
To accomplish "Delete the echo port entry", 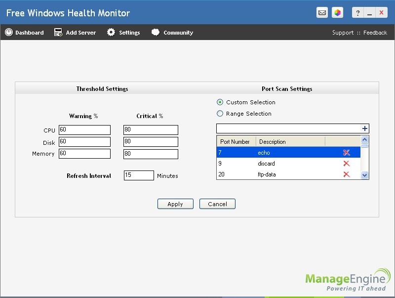I will coord(347,152).
